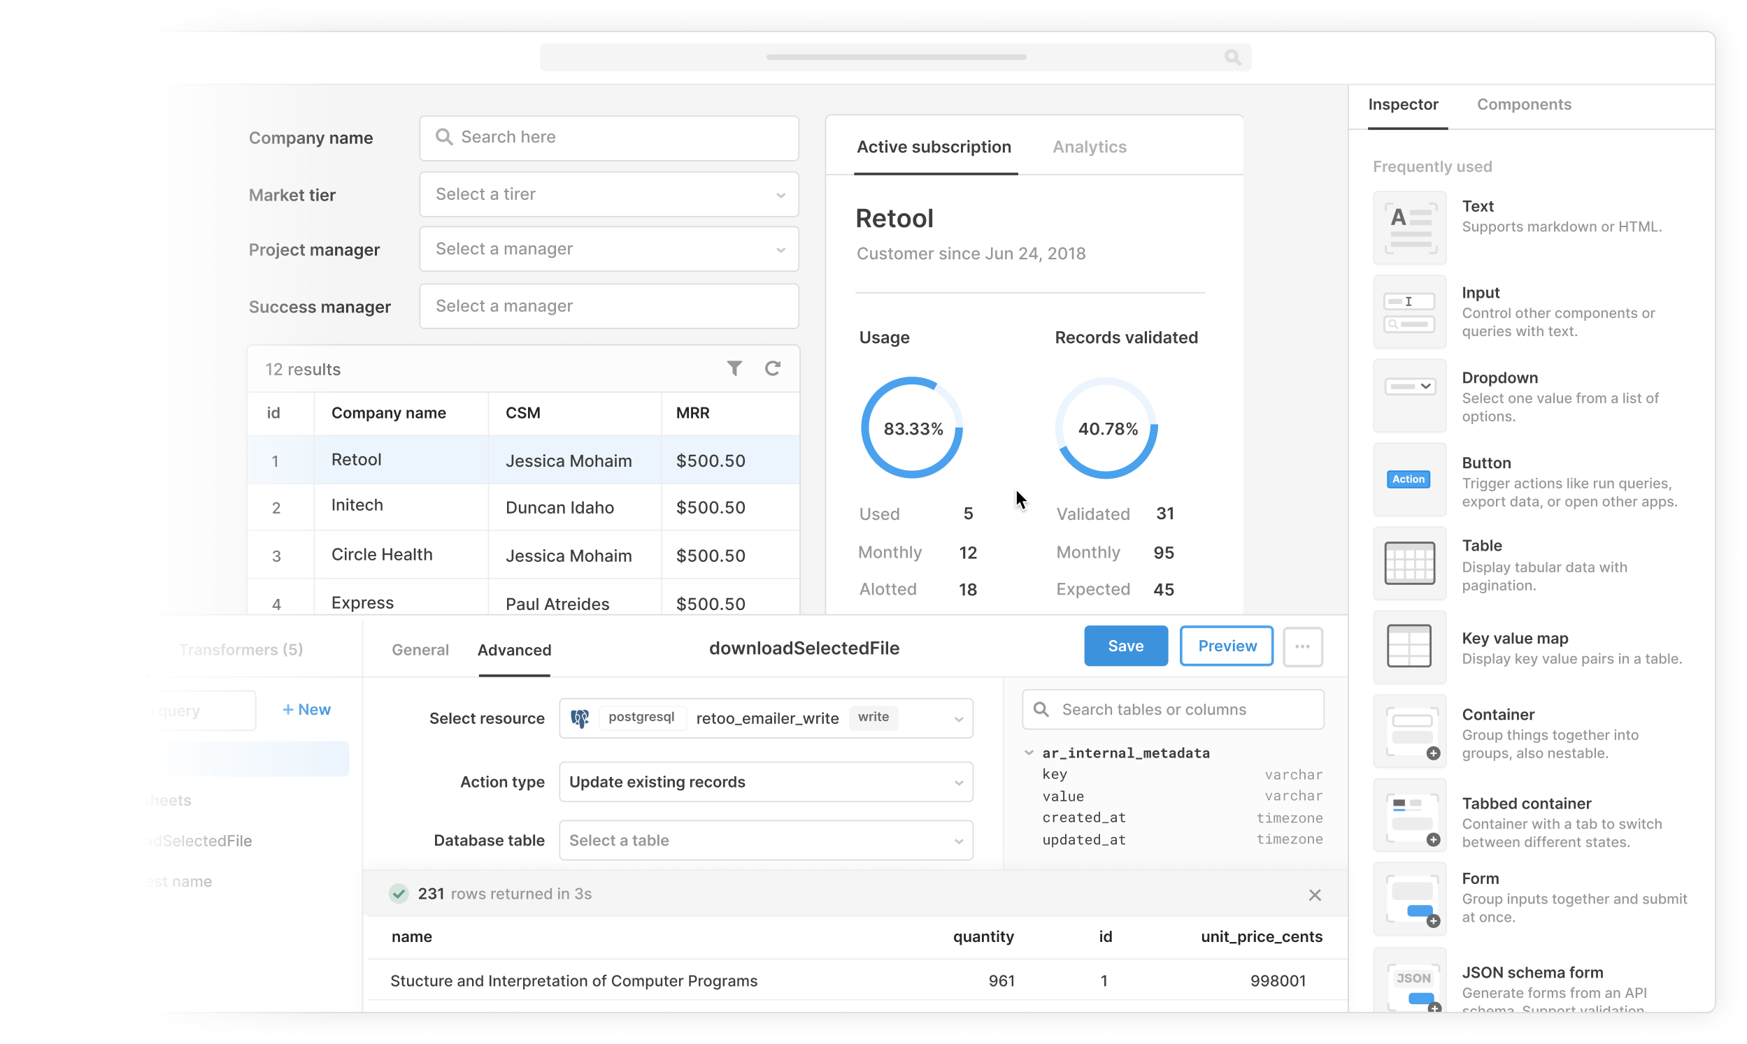Click the PostgreSQL resource icon

(x=580, y=717)
